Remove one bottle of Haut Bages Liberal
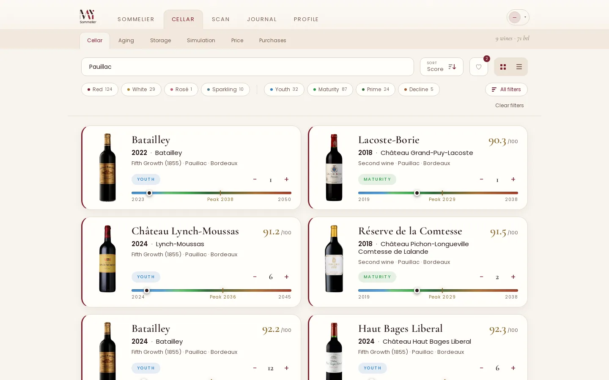The width and height of the screenshot is (609, 380). 482,368
